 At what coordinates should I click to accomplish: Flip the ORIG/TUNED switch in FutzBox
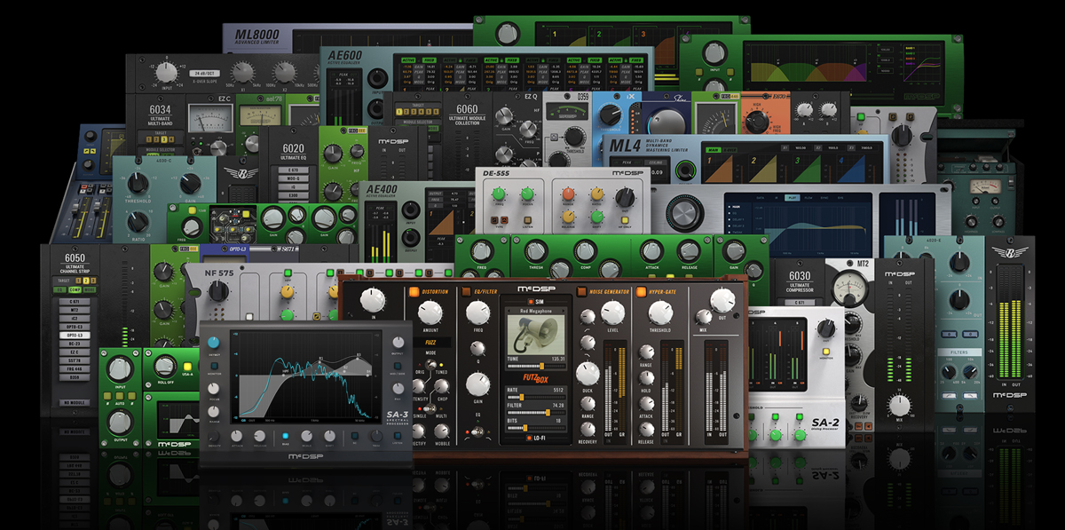pyautogui.click(x=429, y=363)
